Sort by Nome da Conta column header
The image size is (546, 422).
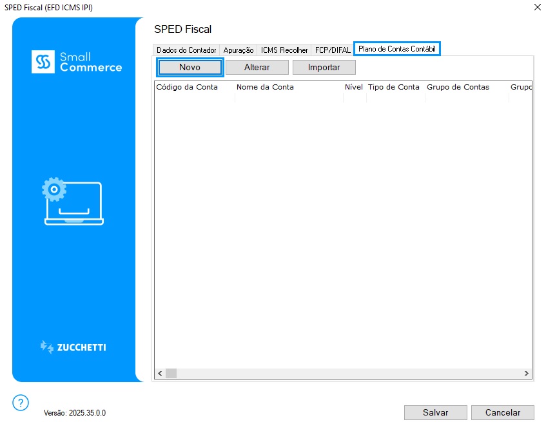265,87
